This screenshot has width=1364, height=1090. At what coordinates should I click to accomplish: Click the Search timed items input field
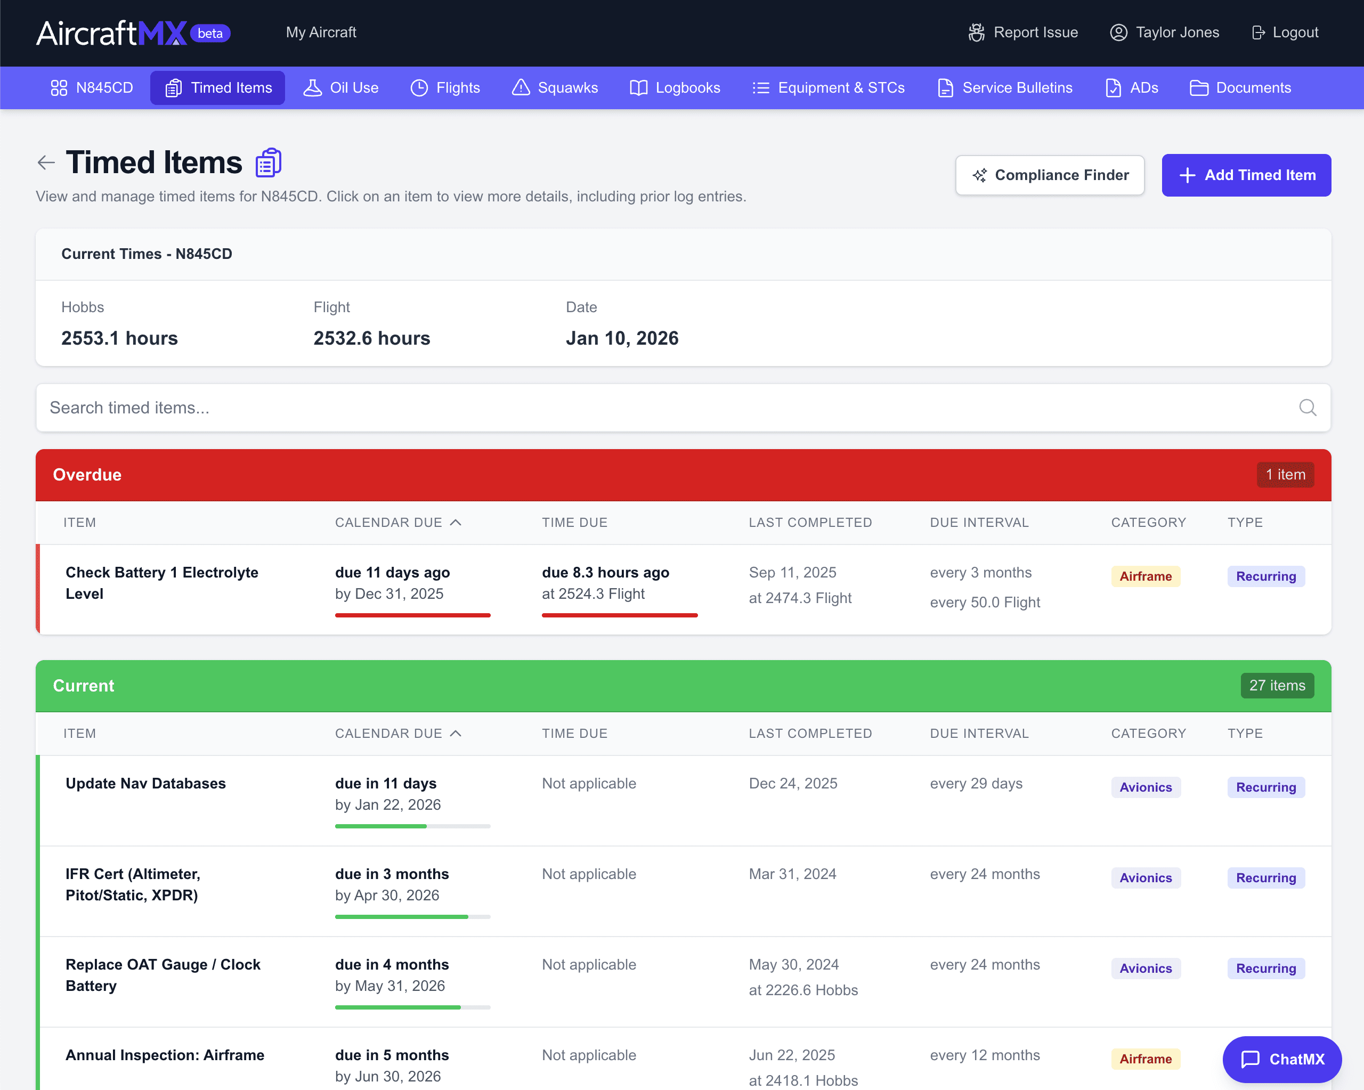632,408
